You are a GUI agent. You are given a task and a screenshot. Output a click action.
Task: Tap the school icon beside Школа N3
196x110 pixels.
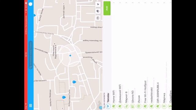pyautogui.click(x=133, y=106)
